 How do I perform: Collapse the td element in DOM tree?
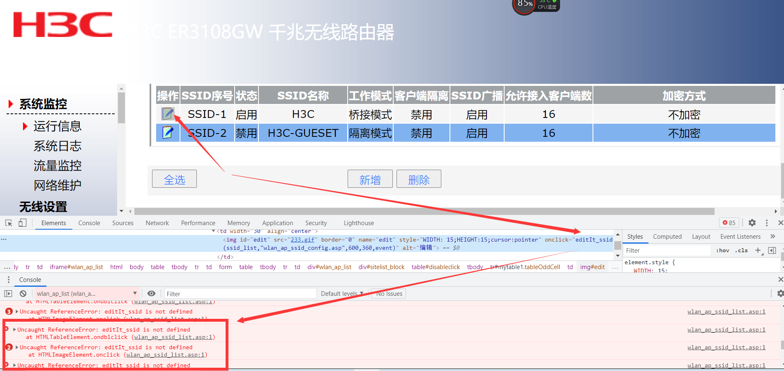coord(213,231)
